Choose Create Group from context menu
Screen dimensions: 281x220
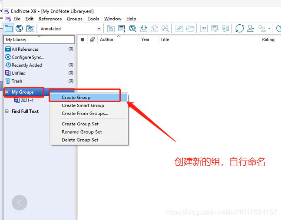point(89,97)
